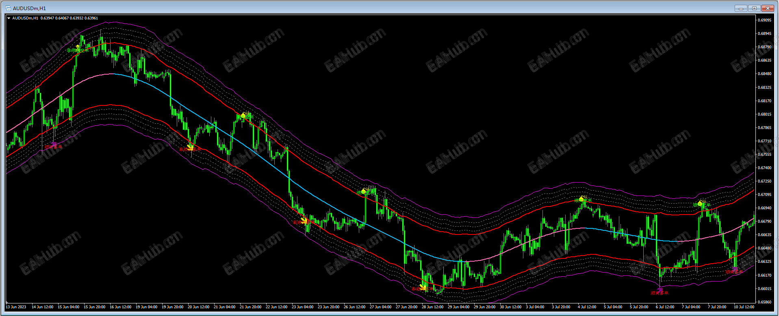Open the chart window system menu icon
This screenshot has width=779, height=316.
click(8, 8)
